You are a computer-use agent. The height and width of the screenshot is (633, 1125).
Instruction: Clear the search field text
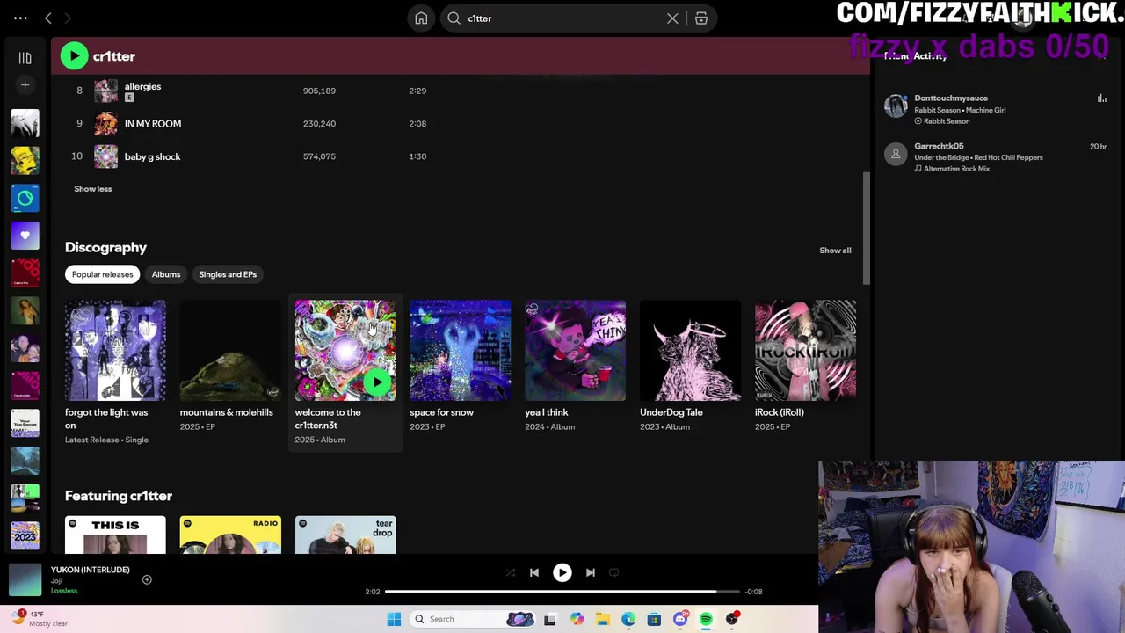tap(672, 18)
